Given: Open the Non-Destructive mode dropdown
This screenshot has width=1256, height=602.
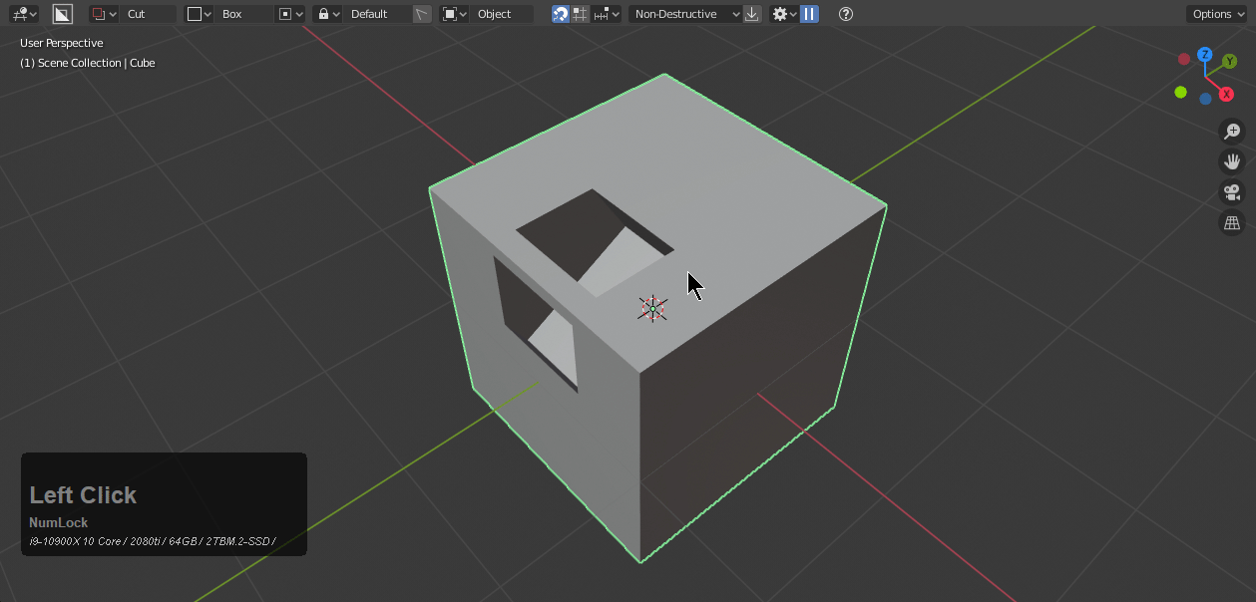Looking at the screenshot, I should [x=683, y=14].
